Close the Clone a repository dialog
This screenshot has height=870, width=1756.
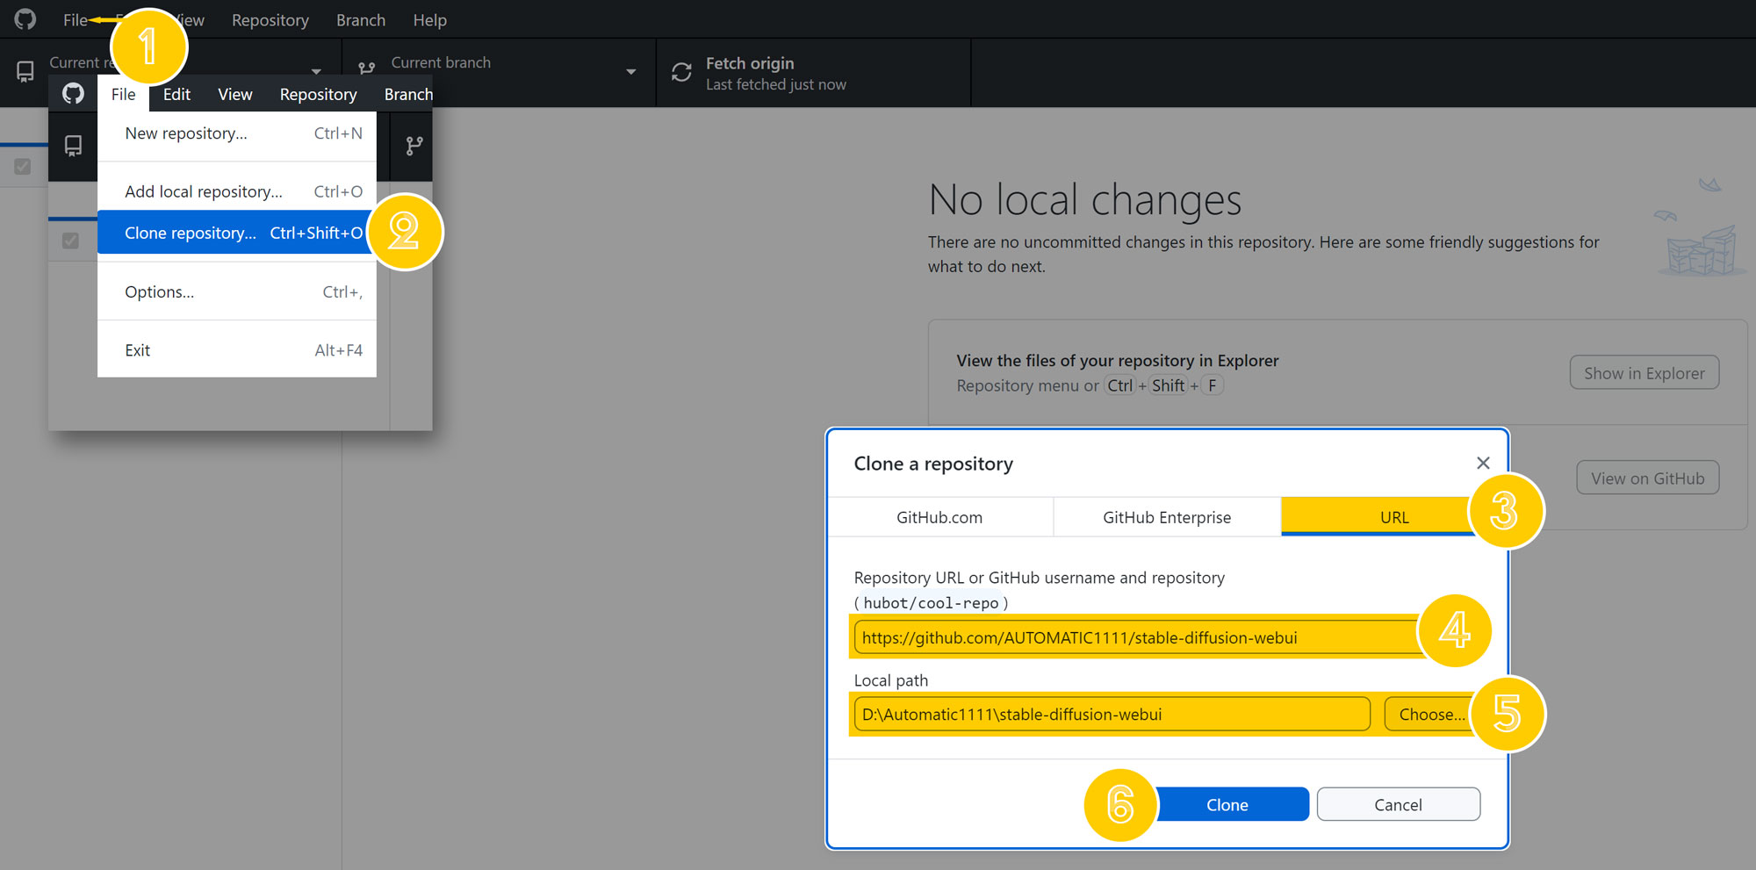point(1483,463)
